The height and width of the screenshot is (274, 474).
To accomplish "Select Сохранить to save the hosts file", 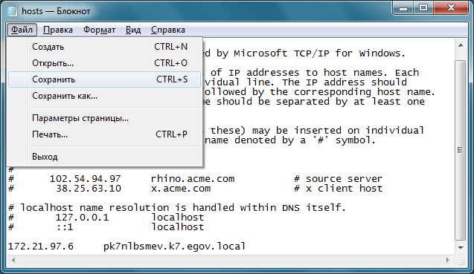I will 104,79.
